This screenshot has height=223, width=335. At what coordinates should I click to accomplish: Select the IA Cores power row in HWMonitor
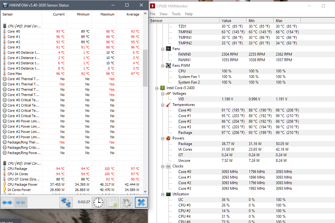click(x=242, y=149)
